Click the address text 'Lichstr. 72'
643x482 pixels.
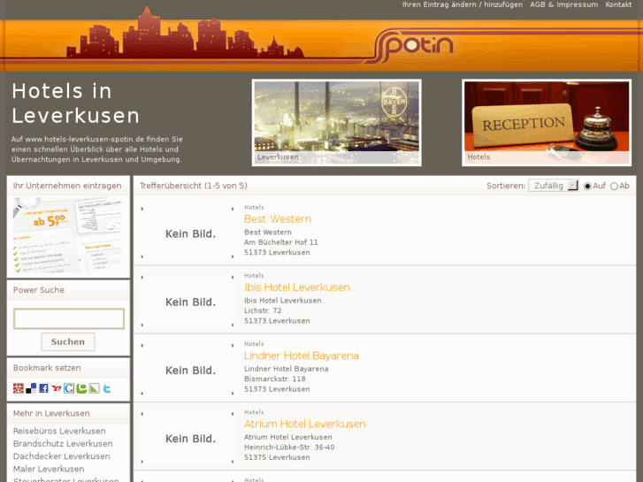pos(263,310)
